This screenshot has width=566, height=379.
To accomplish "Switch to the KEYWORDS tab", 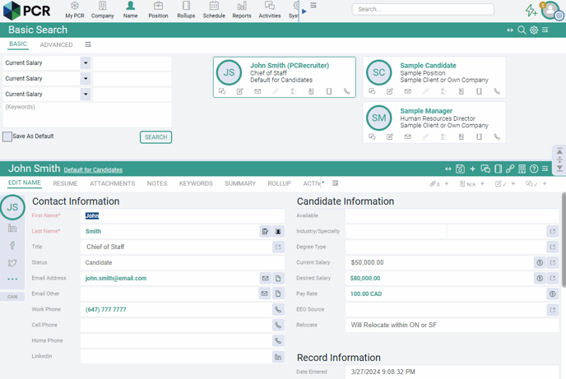I will click(x=196, y=184).
